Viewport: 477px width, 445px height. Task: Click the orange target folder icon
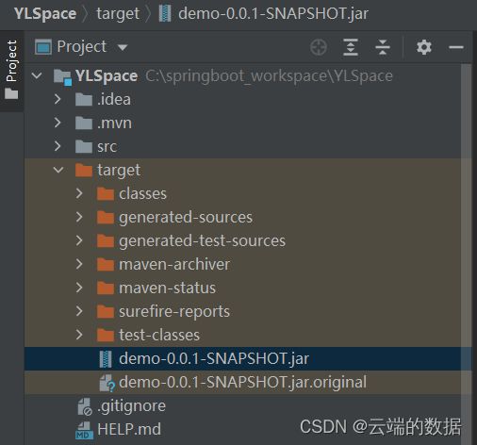[x=84, y=170]
